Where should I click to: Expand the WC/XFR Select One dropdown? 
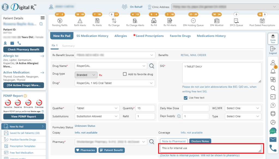[x=243, y=108]
